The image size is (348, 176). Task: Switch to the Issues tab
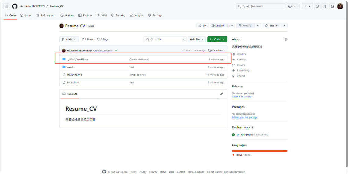coord(26,15)
